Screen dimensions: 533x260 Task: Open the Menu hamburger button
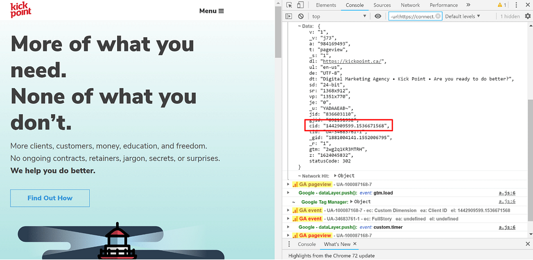point(211,11)
